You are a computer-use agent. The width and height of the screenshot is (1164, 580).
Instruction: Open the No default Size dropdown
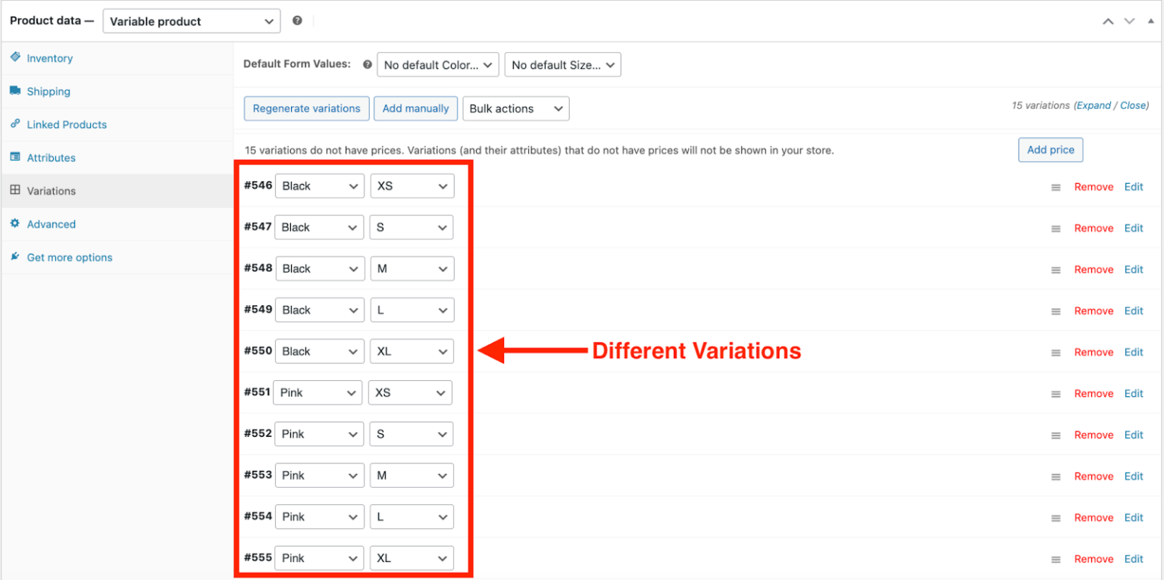(562, 64)
